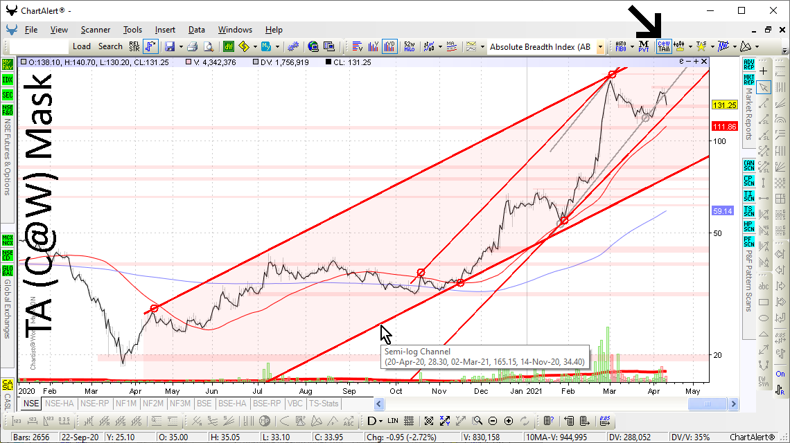The height and width of the screenshot is (443, 790).
Task: Open the Scanner menu
Action: (95, 30)
